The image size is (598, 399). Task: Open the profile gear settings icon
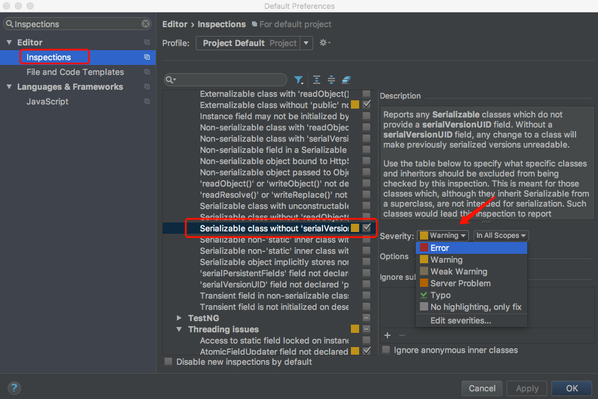point(324,42)
